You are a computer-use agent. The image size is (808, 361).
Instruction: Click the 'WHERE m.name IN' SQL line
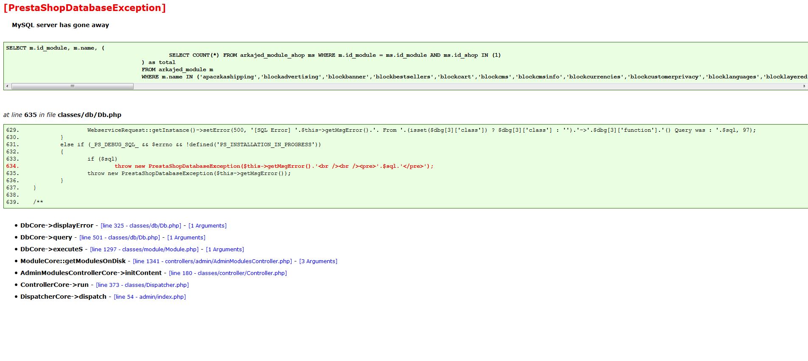coord(474,77)
